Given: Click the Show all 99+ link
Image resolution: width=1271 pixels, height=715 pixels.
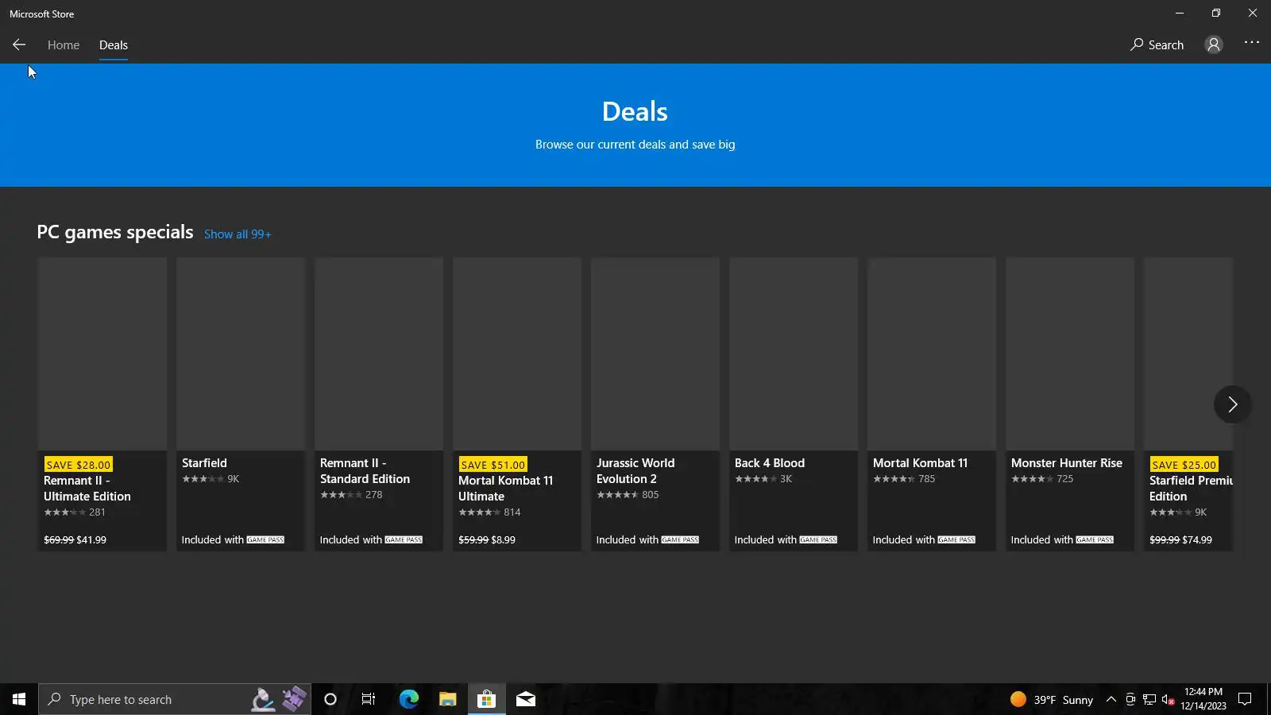Looking at the screenshot, I should click(x=238, y=234).
